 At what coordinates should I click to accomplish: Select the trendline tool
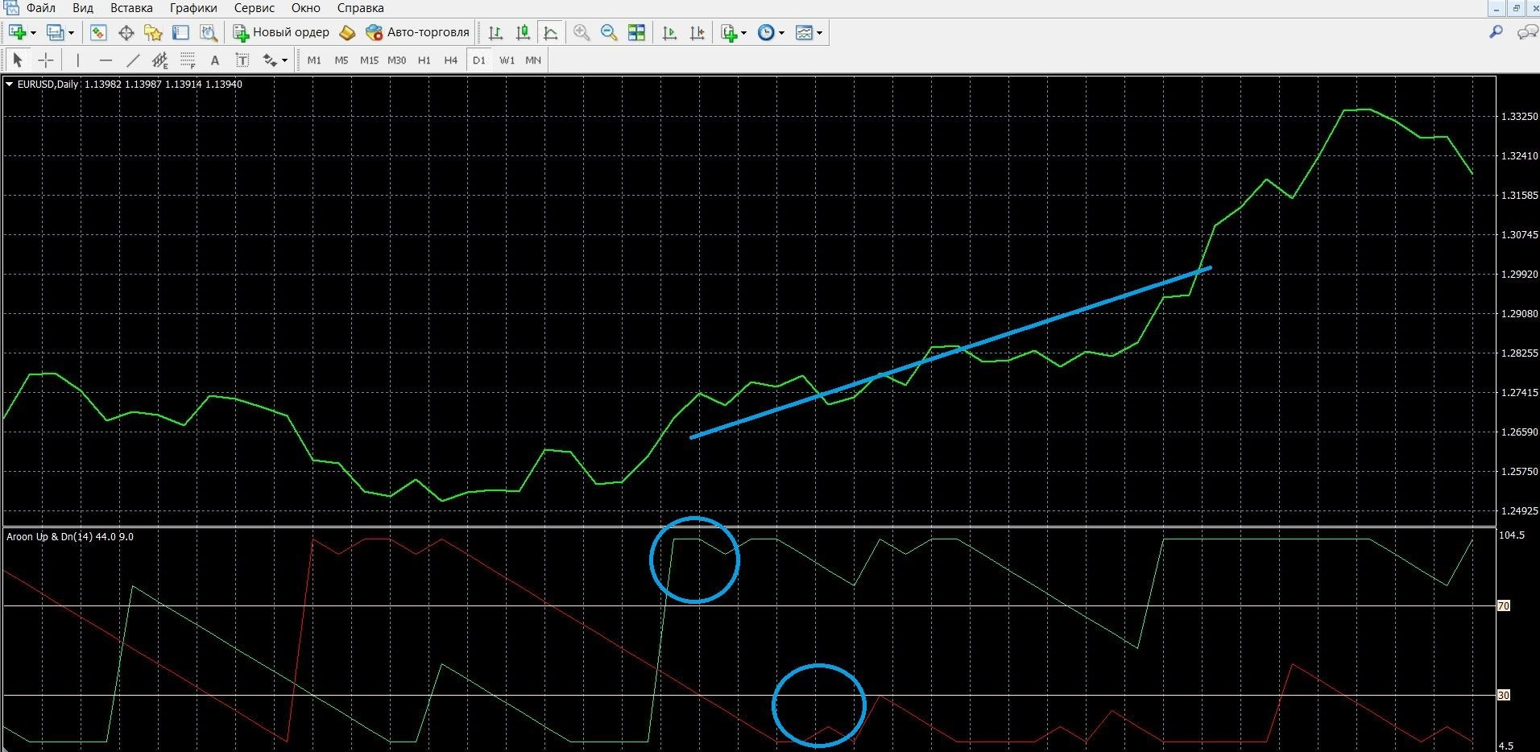[x=133, y=60]
